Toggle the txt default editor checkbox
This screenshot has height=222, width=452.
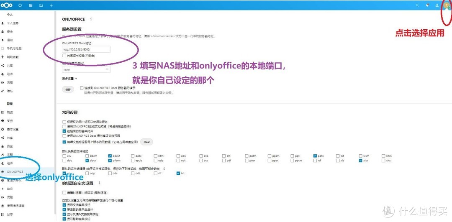[x=178, y=174]
